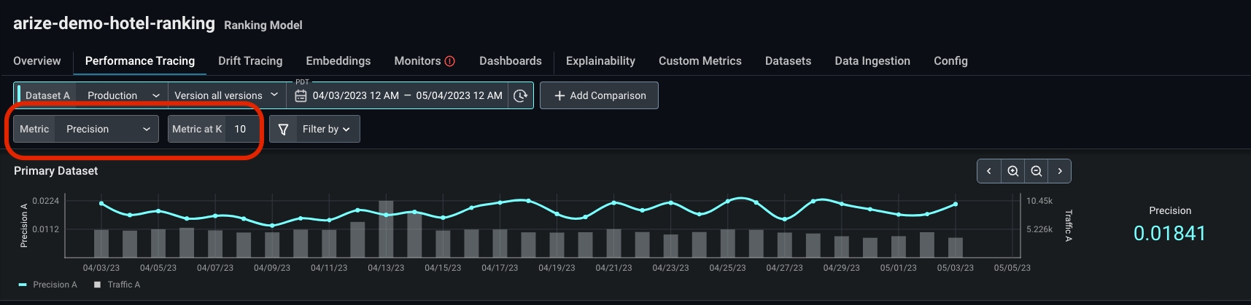Screen dimensions: 1251x305
Task: Click the zoom out magnifier icon
Action: [1036, 171]
